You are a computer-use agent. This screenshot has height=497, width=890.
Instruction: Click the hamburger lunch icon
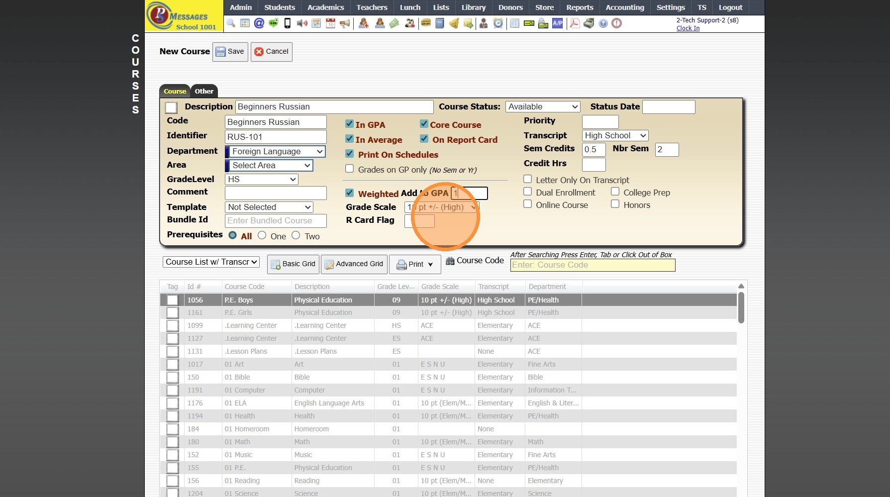point(425,23)
